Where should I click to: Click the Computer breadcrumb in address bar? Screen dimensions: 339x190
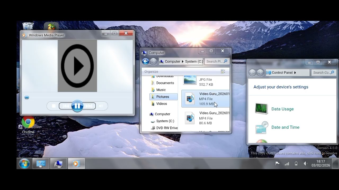click(172, 61)
